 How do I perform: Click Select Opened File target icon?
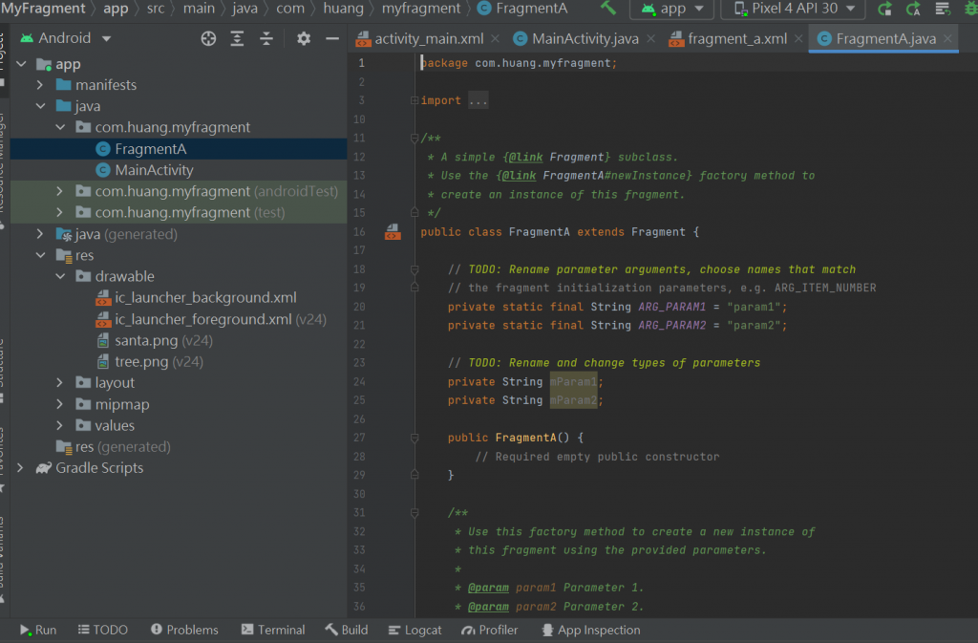[208, 38]
